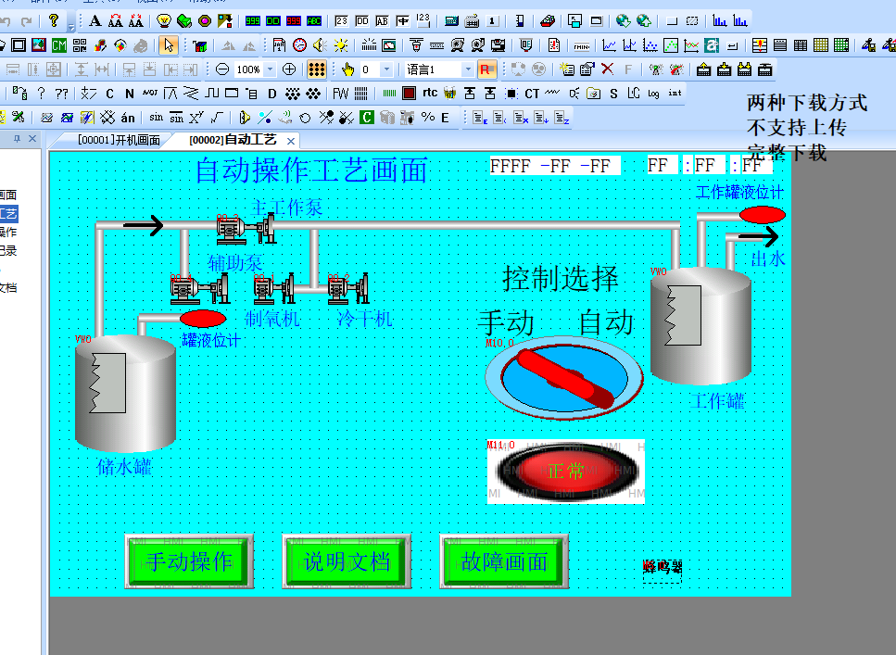Click the CT counter instruction icon
This screenshot has height=655, width=896.
pyautogui.click(x=532, y=94)
